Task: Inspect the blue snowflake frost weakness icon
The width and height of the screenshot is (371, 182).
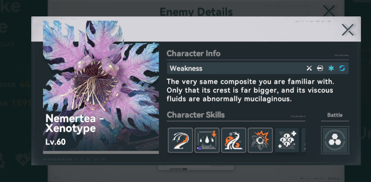Action: tap(331, 68)
